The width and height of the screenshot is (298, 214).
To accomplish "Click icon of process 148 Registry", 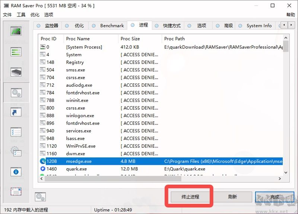I will [x=42, y=62].
